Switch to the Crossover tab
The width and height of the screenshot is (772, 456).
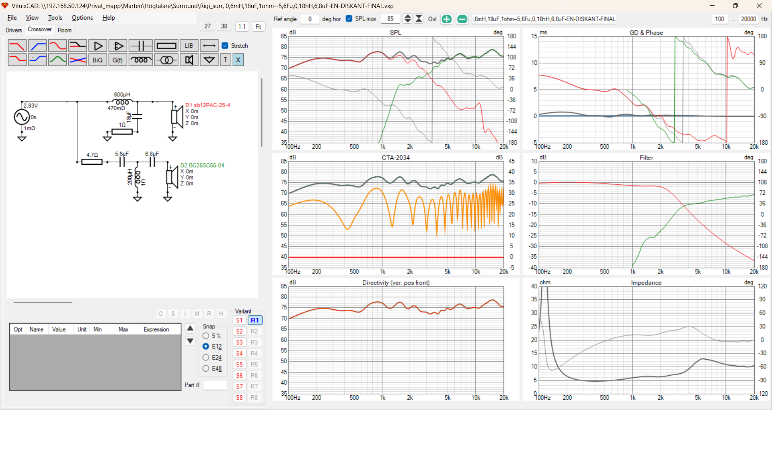coord(39,29)
